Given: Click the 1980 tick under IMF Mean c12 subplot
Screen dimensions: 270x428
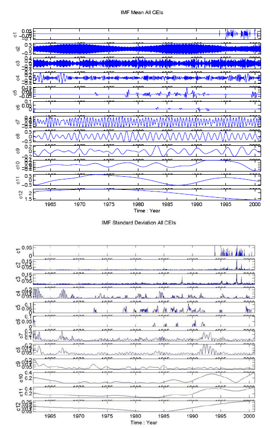Looking at the screenshot, I should coord(138,204).
